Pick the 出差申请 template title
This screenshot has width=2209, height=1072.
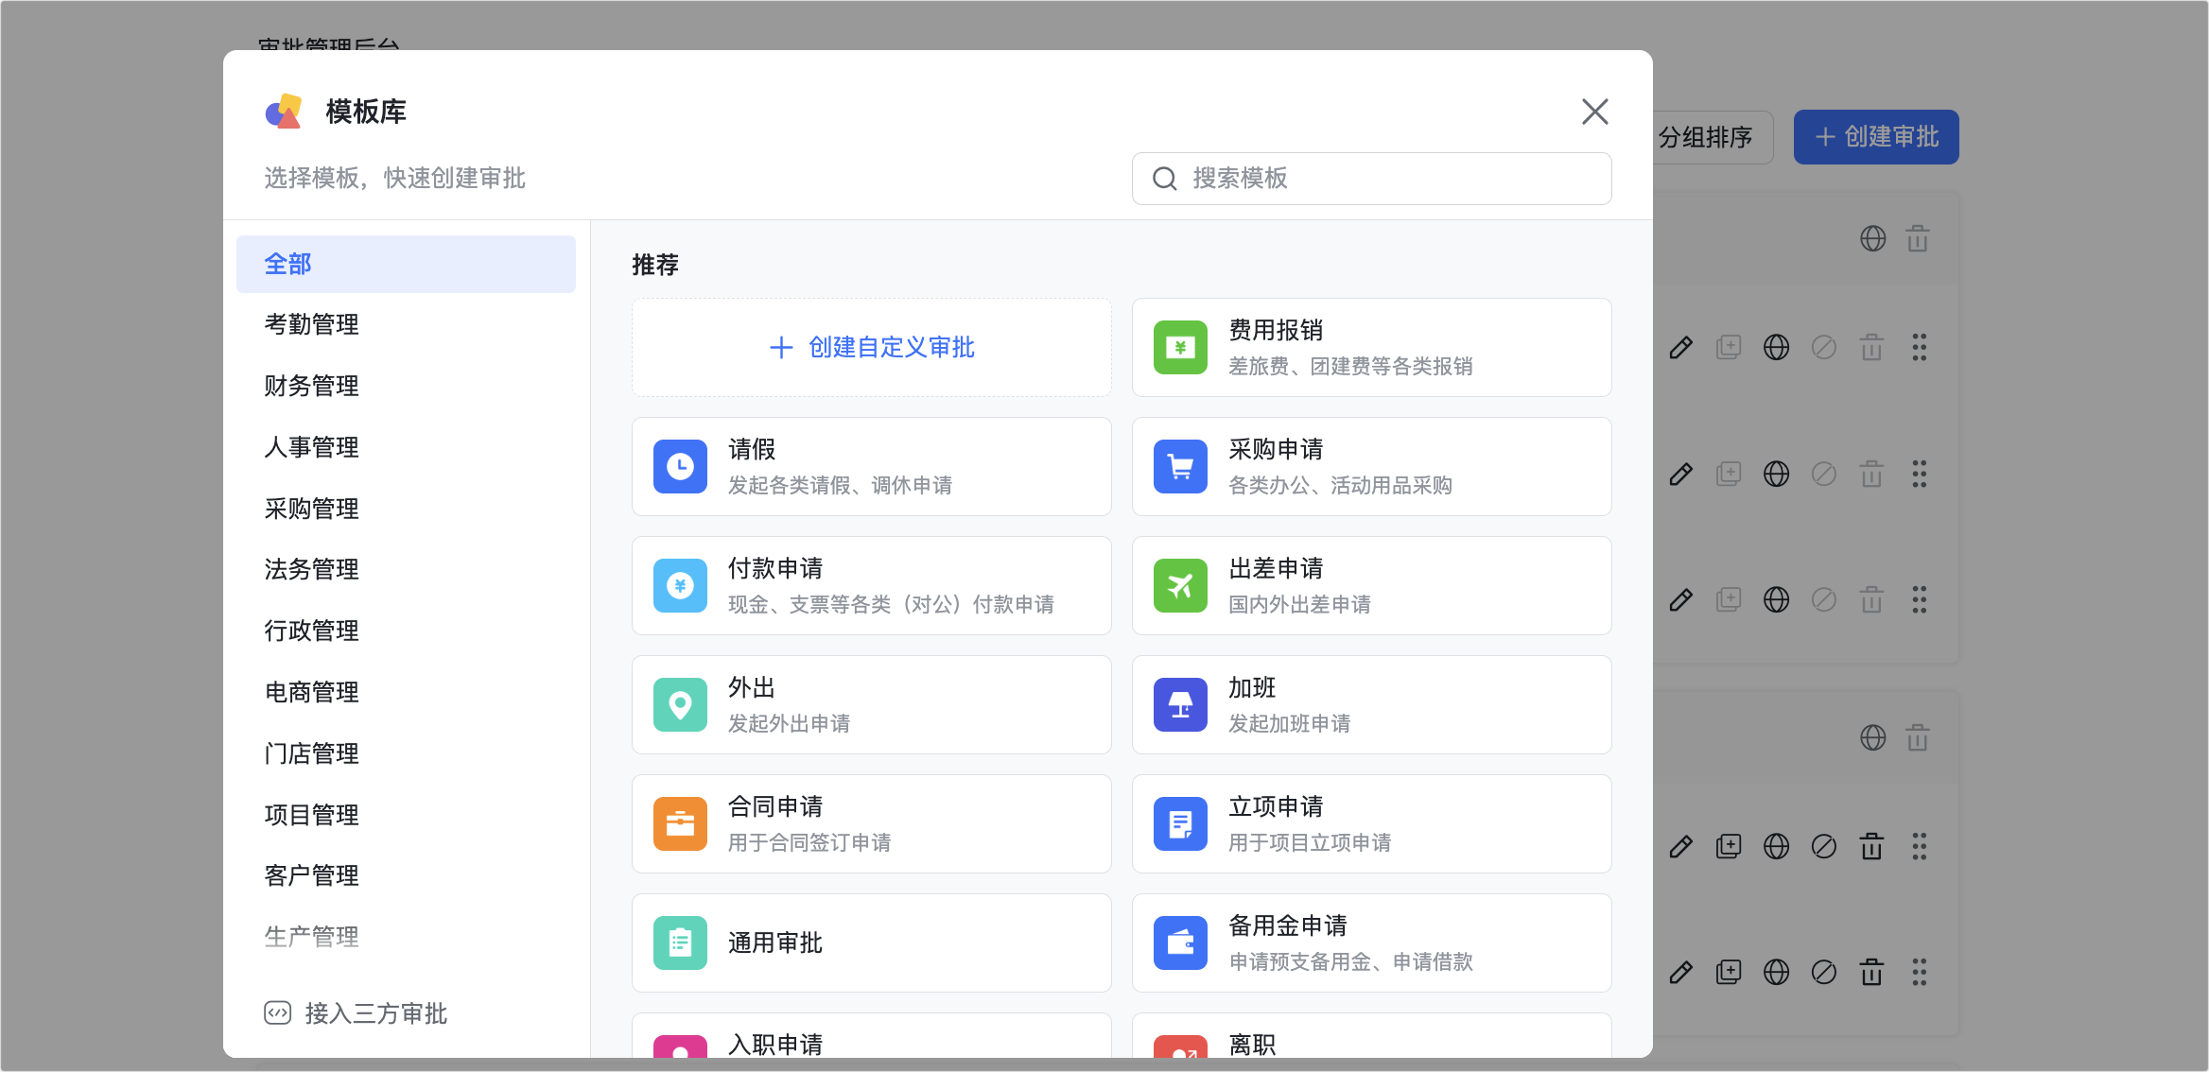click(1275, 569)
